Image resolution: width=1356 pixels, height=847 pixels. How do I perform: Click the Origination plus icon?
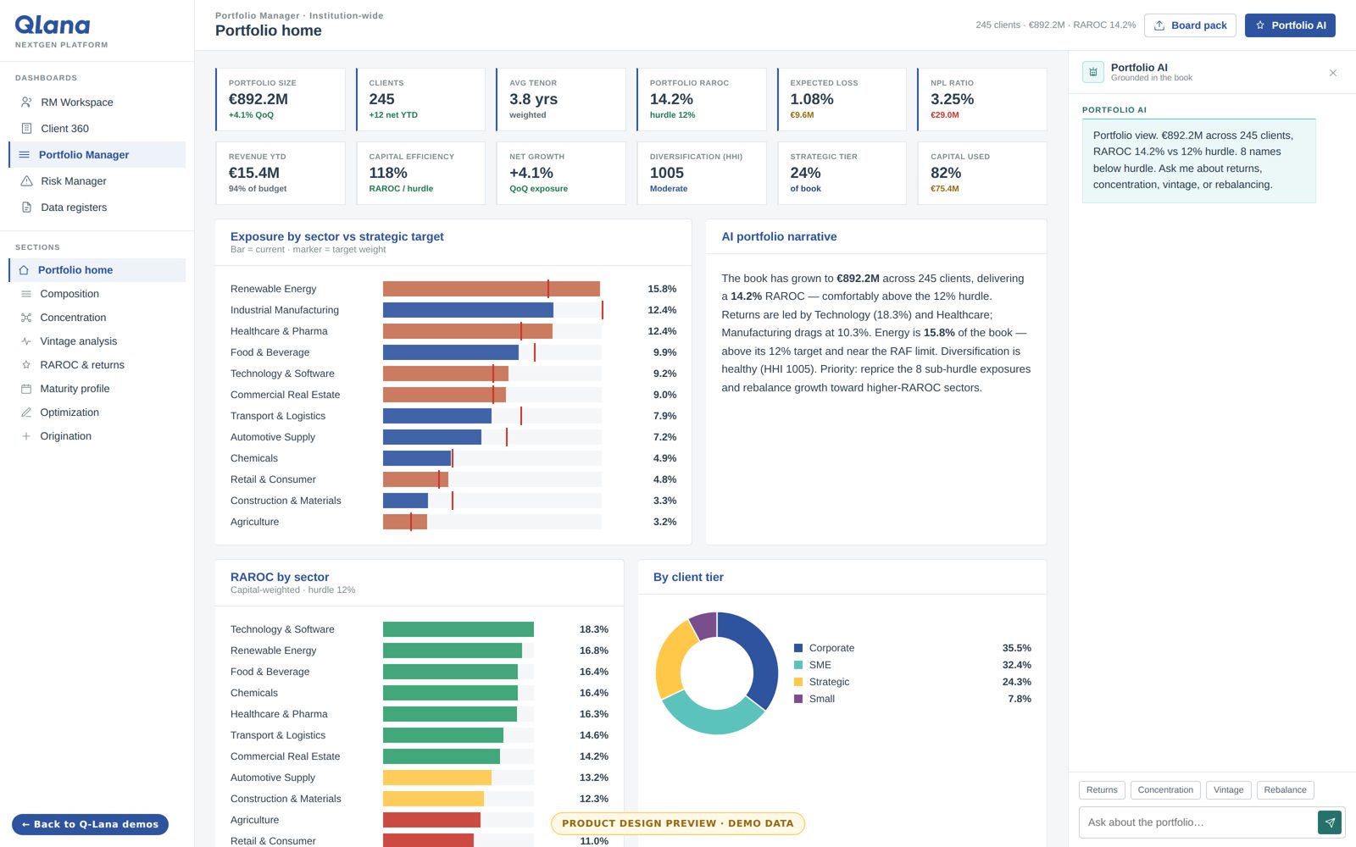[26, 436]
